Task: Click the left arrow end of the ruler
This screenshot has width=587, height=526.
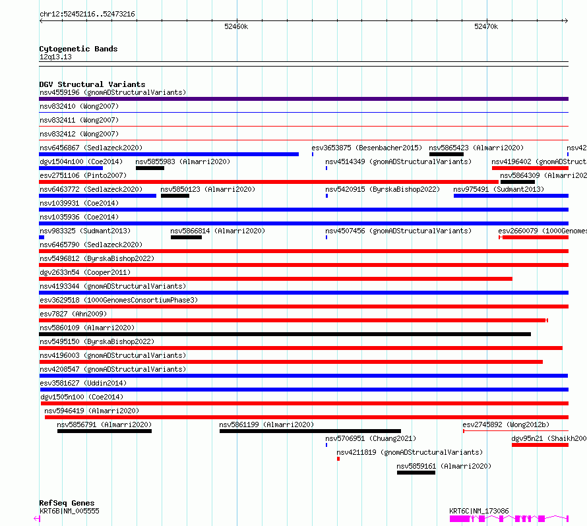Action: 41,20
